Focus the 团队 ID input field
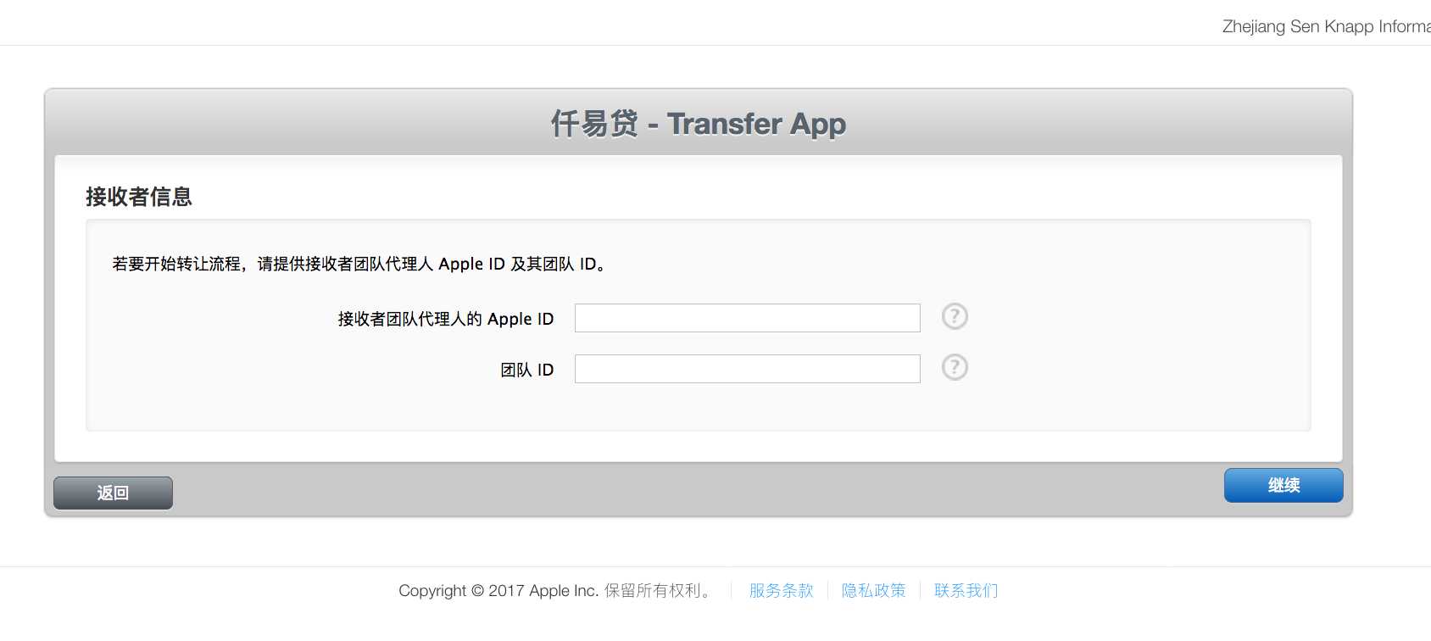This screenshot has width=1431, height=641. tap(748, 369)
